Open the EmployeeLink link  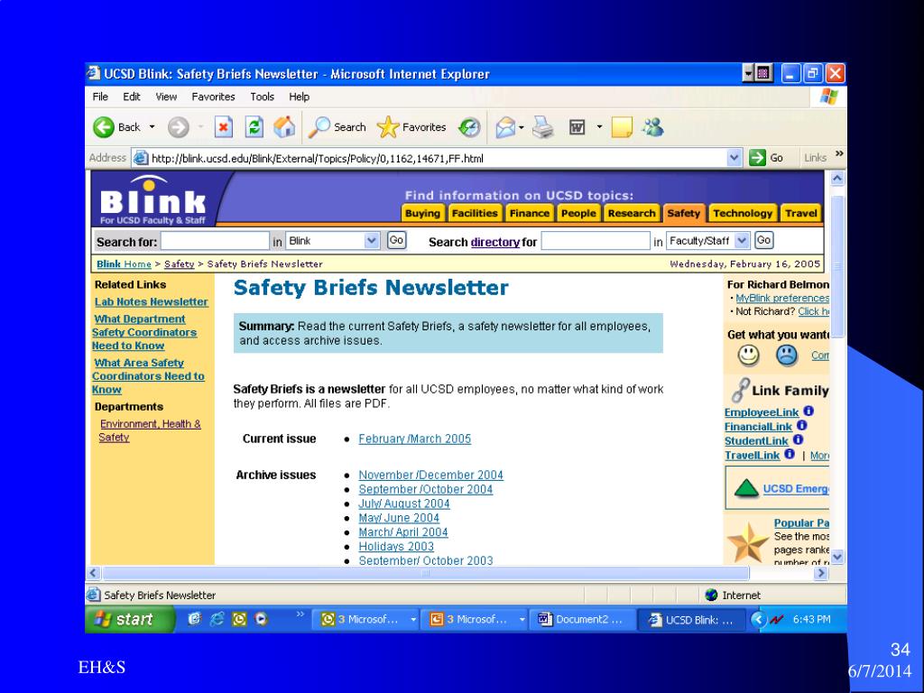762,412
